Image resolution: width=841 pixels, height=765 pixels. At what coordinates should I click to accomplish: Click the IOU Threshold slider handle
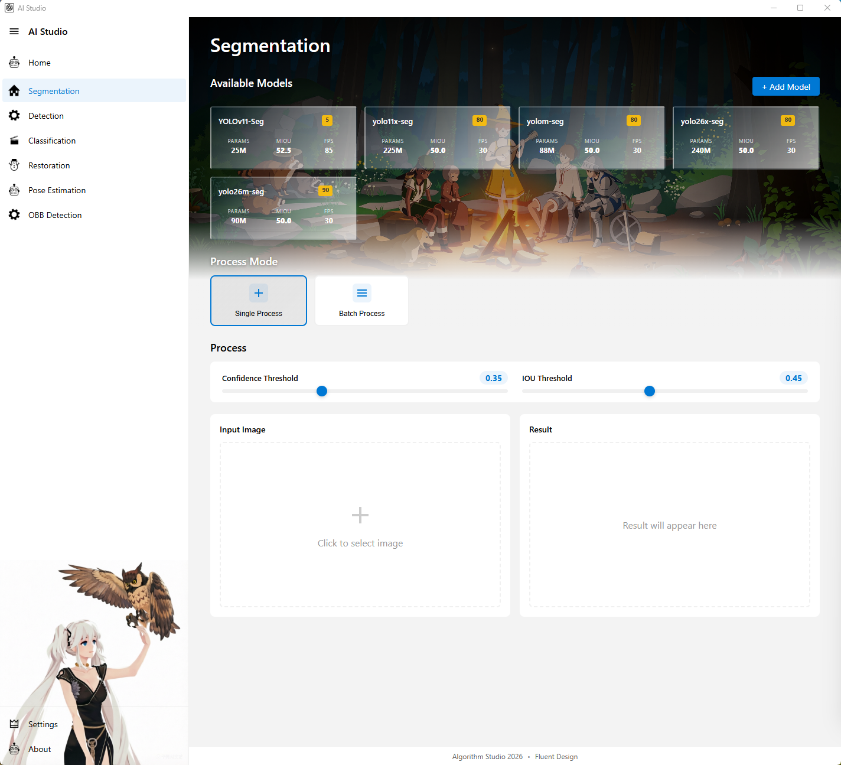650,391
